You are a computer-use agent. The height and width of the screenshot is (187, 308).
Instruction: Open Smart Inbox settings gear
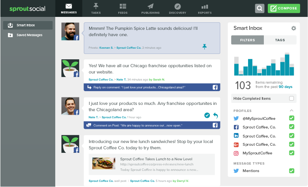[293, 28]
